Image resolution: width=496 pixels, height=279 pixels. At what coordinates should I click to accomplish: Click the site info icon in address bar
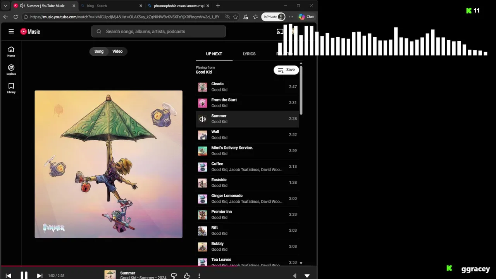coord(26,17)
